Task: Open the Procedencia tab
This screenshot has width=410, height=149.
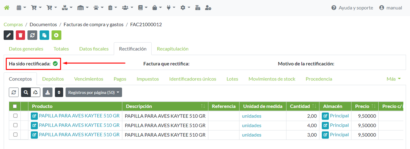Action: coord(319,79)
